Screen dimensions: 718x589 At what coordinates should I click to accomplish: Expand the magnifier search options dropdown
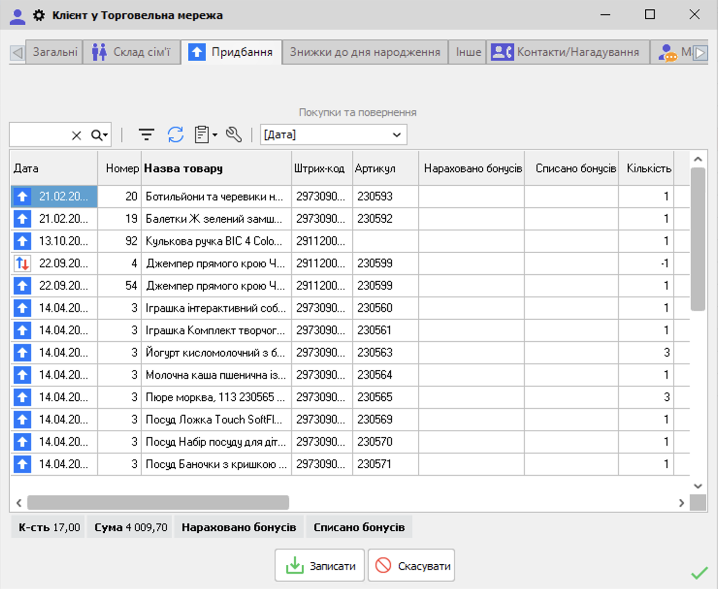point(100,135)
